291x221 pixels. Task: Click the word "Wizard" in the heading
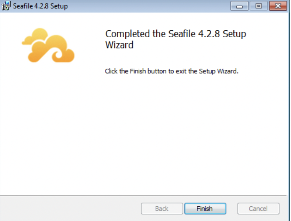(x=119, y=45)
